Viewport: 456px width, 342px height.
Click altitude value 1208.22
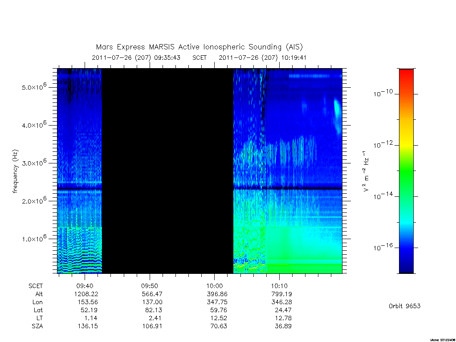point(86,294)
